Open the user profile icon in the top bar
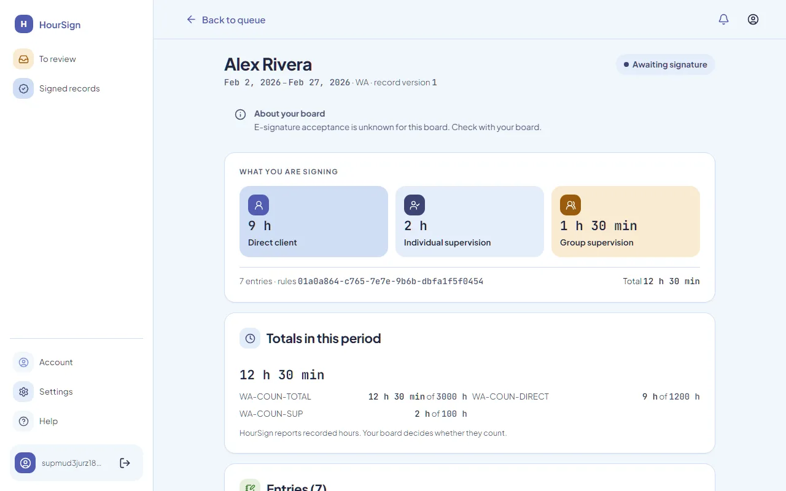 [753, 20]
